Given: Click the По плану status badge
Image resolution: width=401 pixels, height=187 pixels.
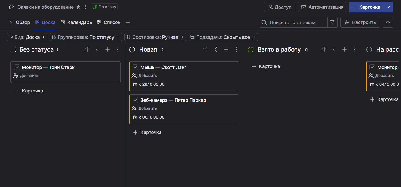Looking at the screenshot, I should [x=104, y=7].
